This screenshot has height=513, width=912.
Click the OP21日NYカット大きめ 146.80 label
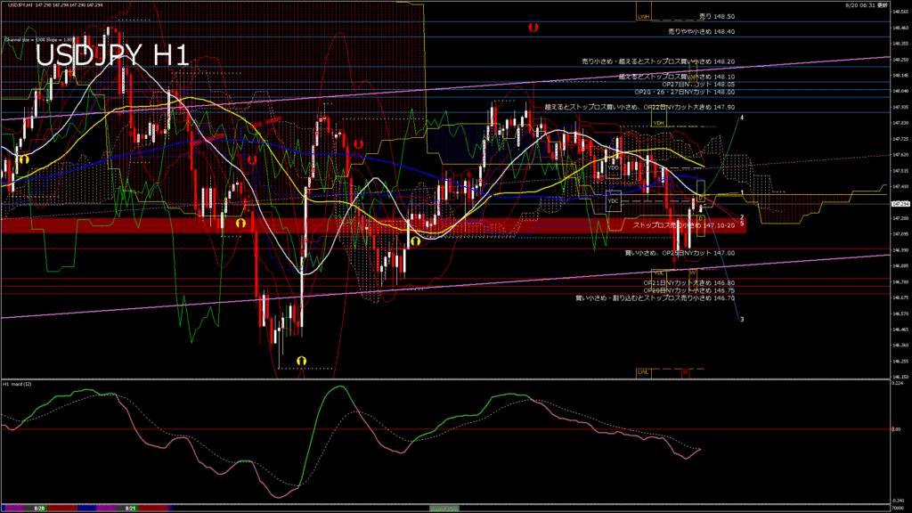(692, 282)
